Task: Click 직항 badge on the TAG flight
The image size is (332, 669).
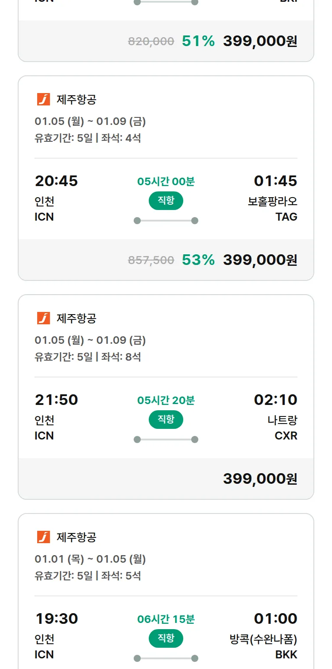Action: [166, 201]
